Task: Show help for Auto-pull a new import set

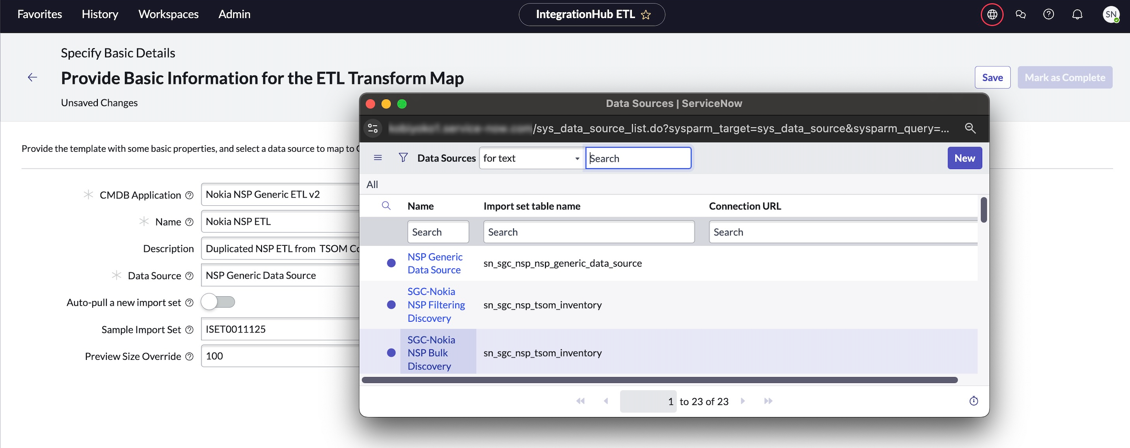Action: (189, 303)
